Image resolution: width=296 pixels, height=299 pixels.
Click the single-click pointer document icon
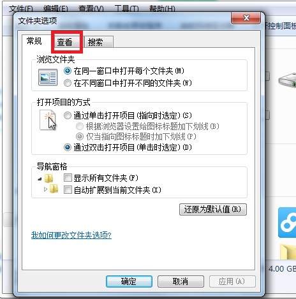(48, 120)
